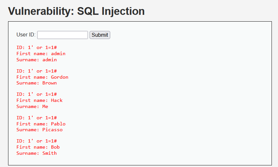Click the ID line above admin result
Image resolution: width=278 pixels, height=167 pixels.
tap(37, 47)
